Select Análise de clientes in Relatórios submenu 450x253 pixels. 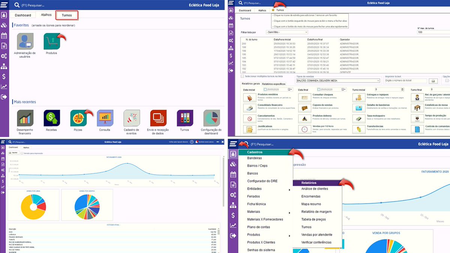pos(314,189)
